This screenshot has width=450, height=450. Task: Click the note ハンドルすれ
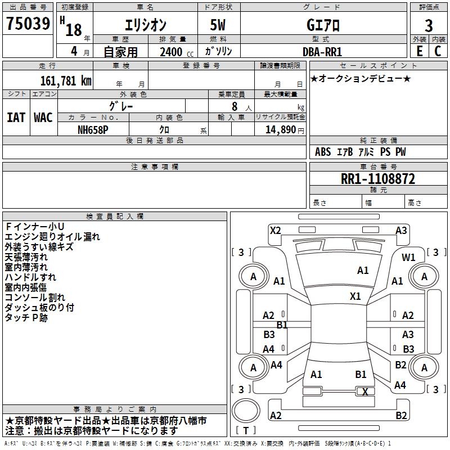(x=30, y=277)
